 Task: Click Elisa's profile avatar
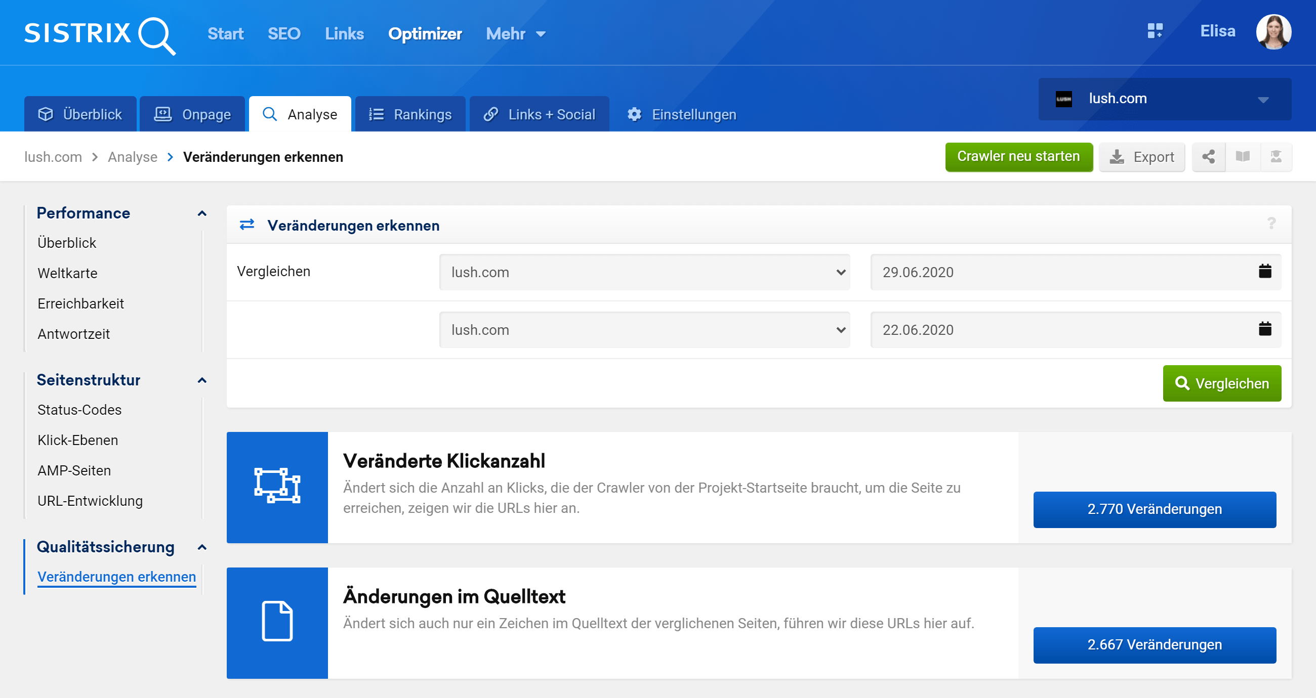point(1273,32)
